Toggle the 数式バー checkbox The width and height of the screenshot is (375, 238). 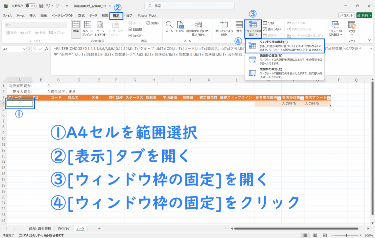pos(130,35)
